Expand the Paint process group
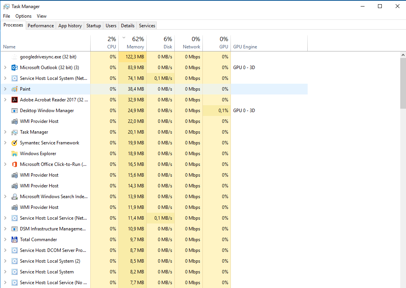Image resolution: width=406 pixels, height=288 pixels. 5,89
